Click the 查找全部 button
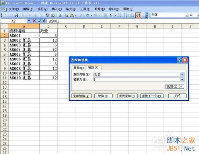The width and height of the screenshot is (199, 154). point(127,96)
